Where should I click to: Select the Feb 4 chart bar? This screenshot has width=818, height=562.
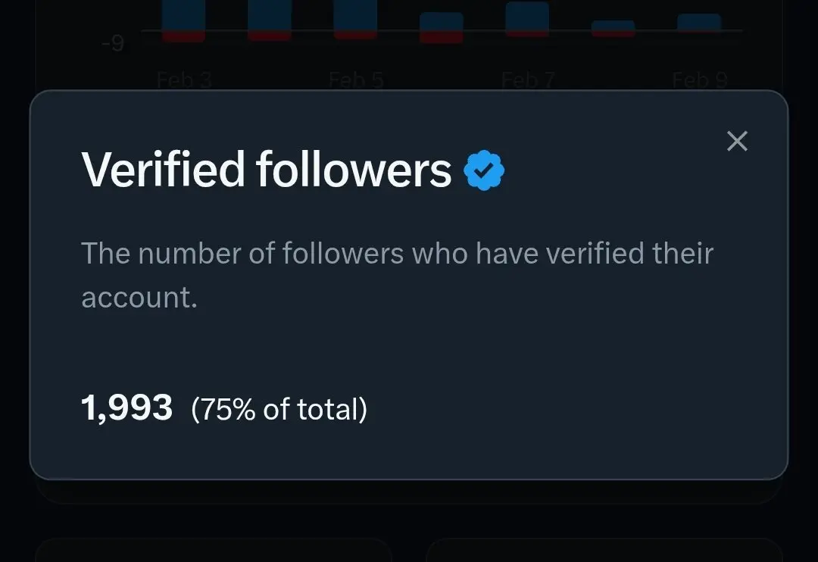269,20
